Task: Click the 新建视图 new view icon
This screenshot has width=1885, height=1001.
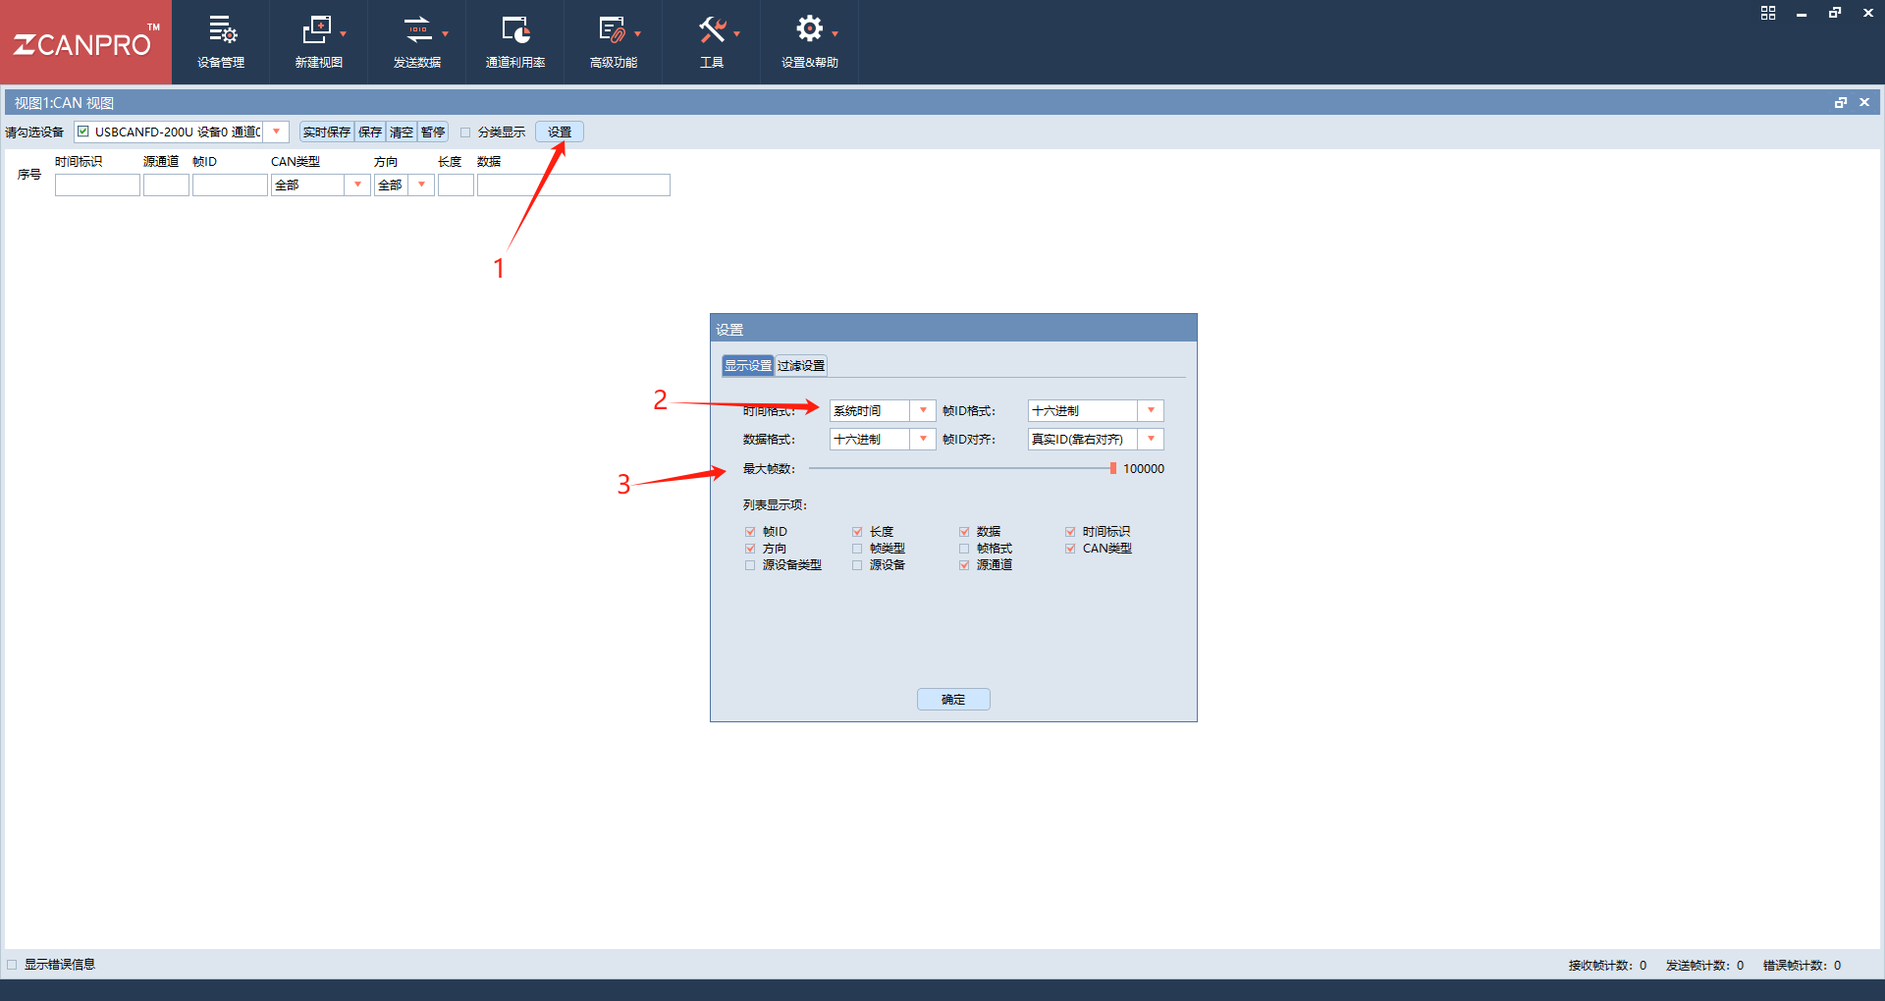Action: click(317, 30)
